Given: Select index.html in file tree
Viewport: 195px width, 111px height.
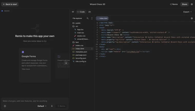Looking at the screenshot, I should tap(82, 49).
